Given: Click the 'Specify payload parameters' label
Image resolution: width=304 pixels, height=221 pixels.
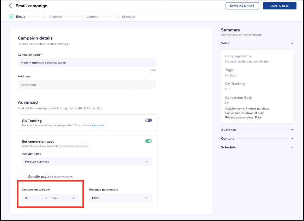Looking at the screenshot, I should coord(50,177).
